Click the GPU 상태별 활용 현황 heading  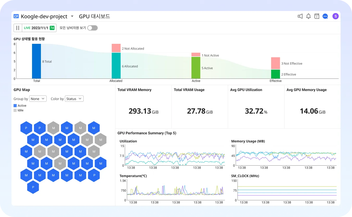[29, 39]
